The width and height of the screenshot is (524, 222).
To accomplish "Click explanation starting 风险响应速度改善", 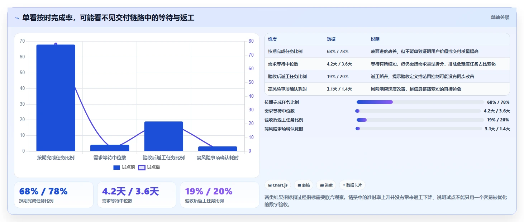I will tap(416, 89).
